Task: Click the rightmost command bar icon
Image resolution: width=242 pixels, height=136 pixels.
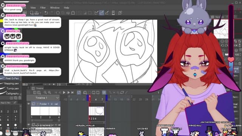Action: tap(120, 13)
